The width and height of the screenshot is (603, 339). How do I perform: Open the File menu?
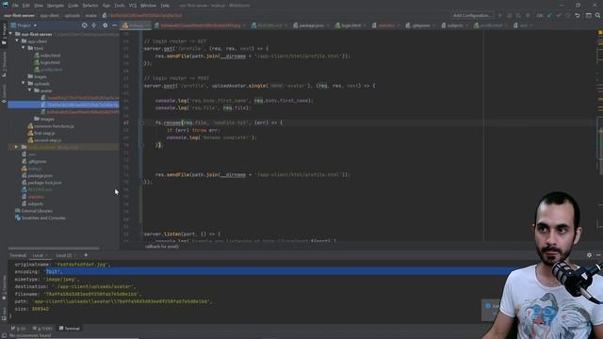click(15, 6)
